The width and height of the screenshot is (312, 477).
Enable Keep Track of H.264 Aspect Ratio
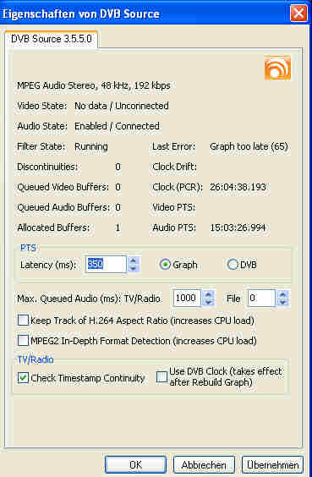(x=23, y=320)
